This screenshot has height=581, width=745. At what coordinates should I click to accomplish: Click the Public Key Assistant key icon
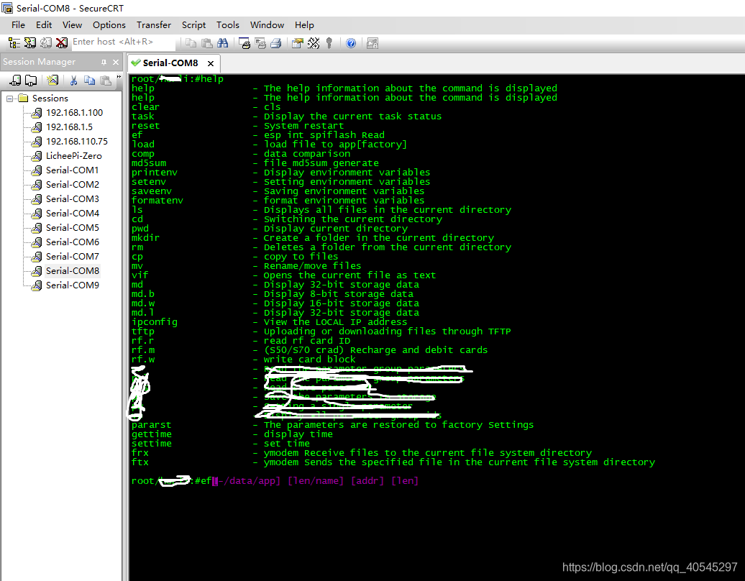329,43
